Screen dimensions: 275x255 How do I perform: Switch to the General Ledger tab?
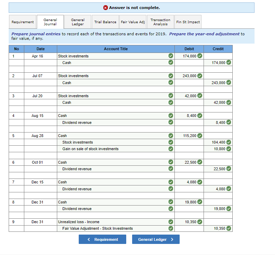[78, 22]
